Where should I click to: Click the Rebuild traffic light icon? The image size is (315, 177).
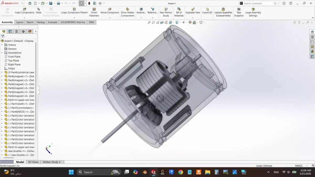[x=89, y=3]
